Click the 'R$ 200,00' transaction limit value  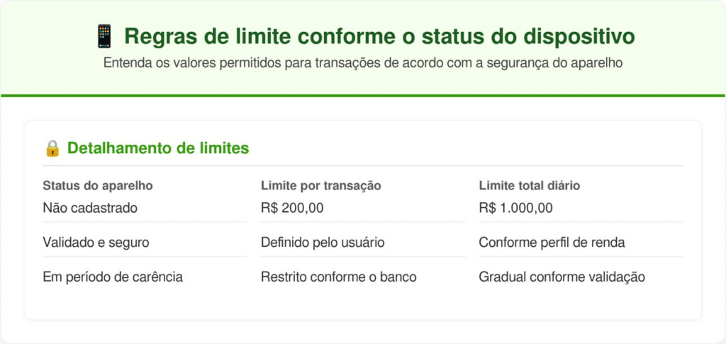[291, 208]
